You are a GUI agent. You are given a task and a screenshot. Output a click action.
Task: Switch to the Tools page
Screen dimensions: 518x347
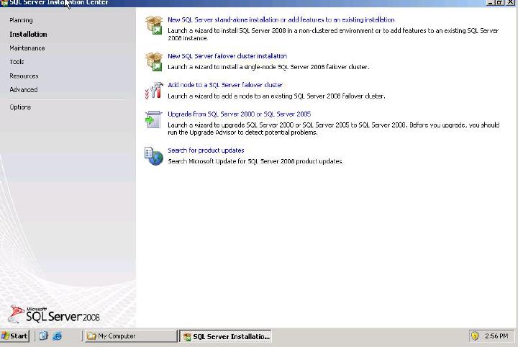(17, 62)
